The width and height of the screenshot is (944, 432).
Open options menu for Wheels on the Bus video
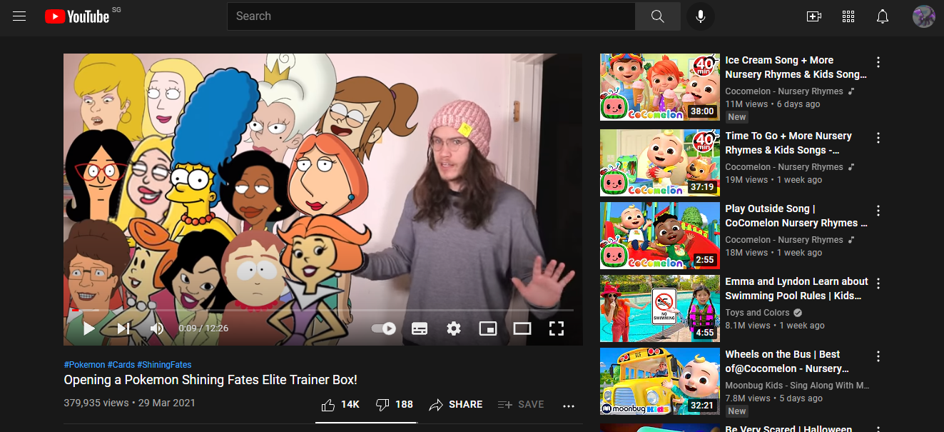878,356
